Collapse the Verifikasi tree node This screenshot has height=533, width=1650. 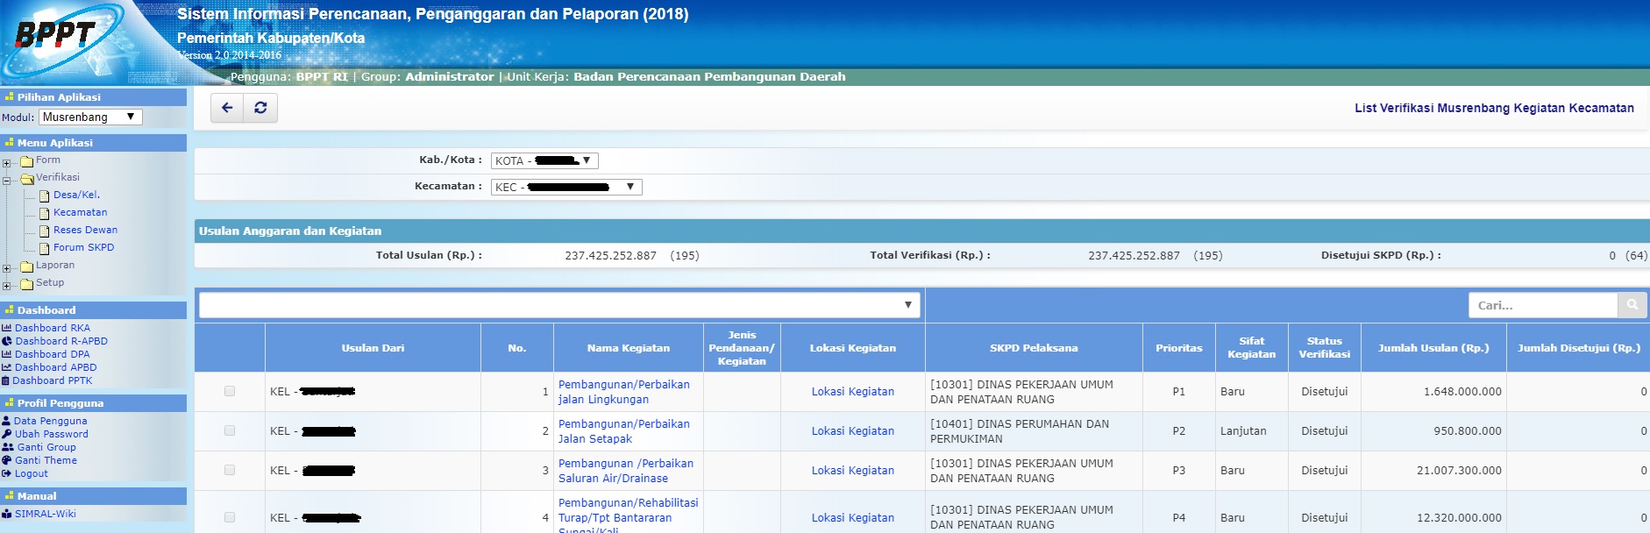point(7,181)
